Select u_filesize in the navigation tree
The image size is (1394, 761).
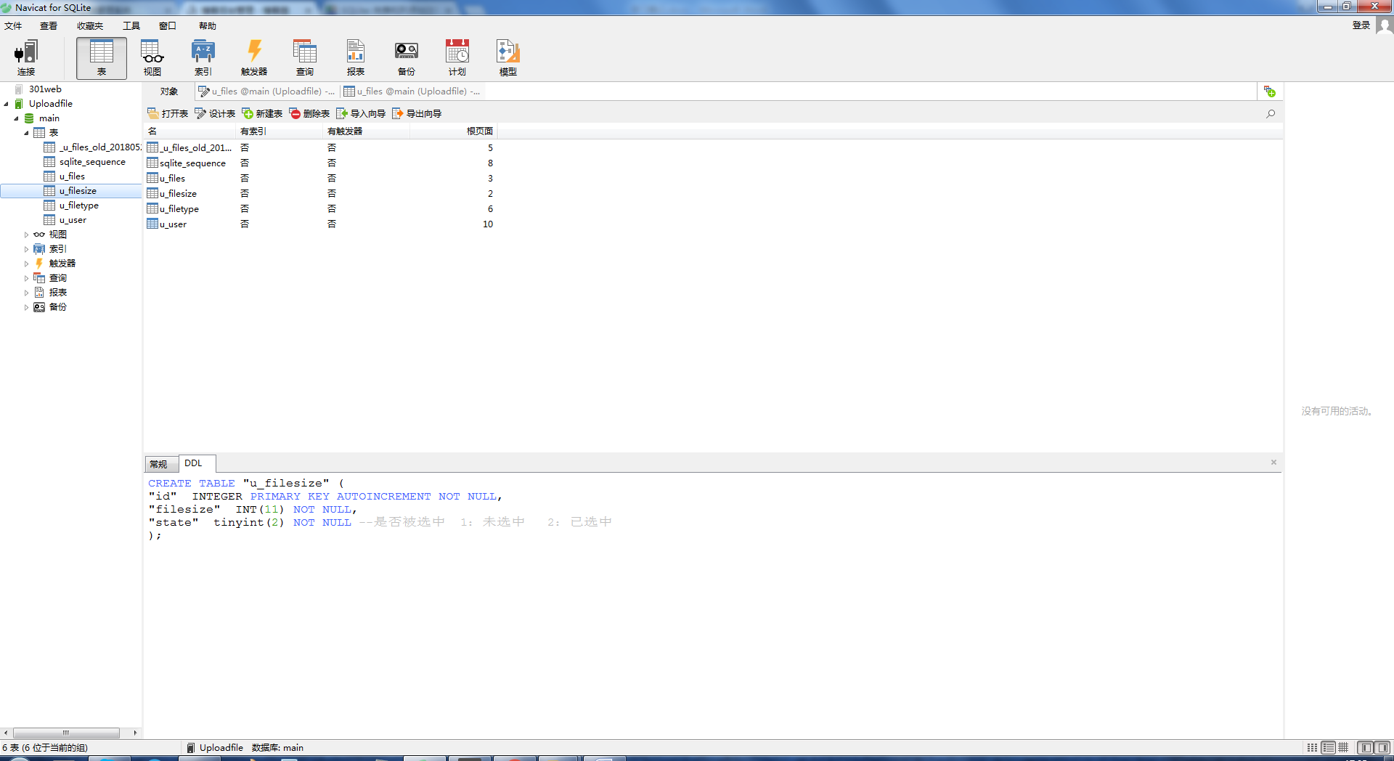tap(78, 191)
